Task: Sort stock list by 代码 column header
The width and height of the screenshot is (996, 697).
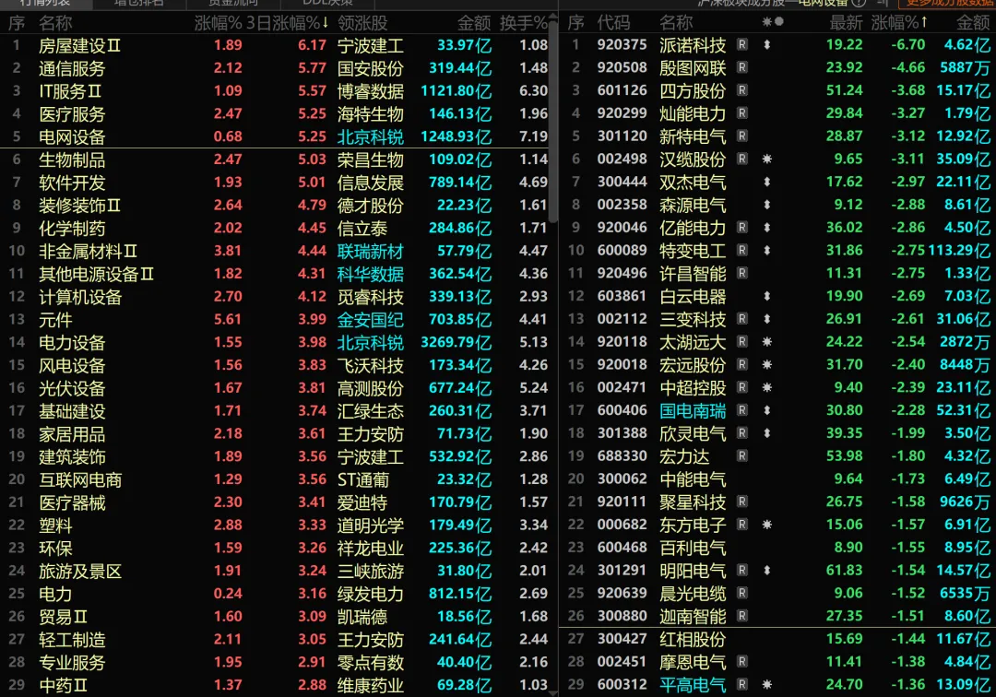Action: 613,23
